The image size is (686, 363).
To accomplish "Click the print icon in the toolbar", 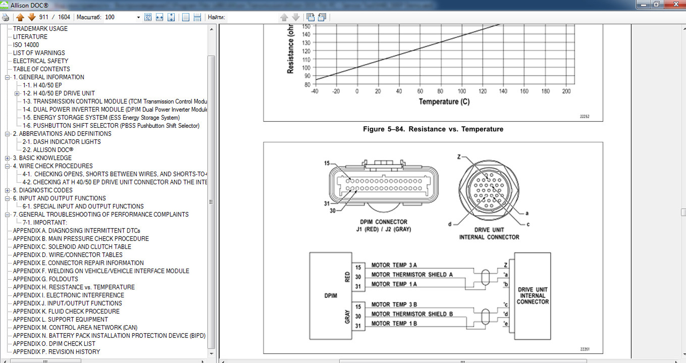I will (x=5, y=17).
